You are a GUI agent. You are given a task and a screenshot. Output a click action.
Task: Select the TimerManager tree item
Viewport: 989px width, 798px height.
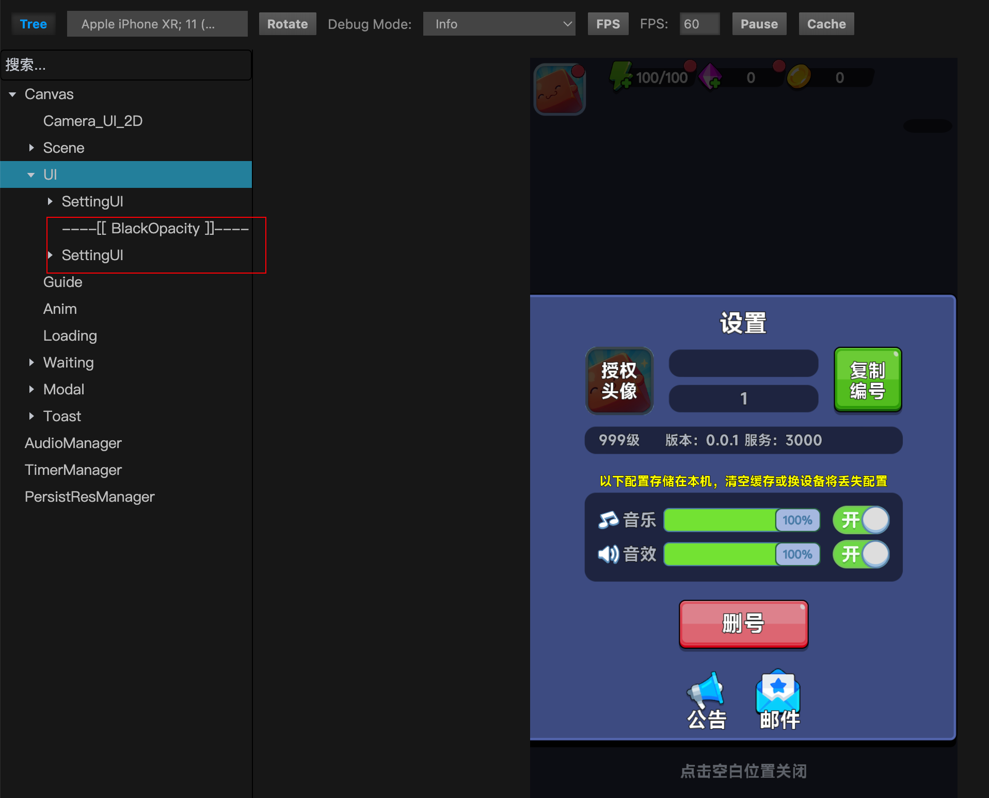pyautogui.click(x=73, y=470)
